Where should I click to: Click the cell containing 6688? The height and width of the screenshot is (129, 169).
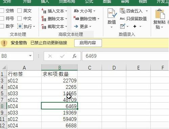tap(60, 125)
